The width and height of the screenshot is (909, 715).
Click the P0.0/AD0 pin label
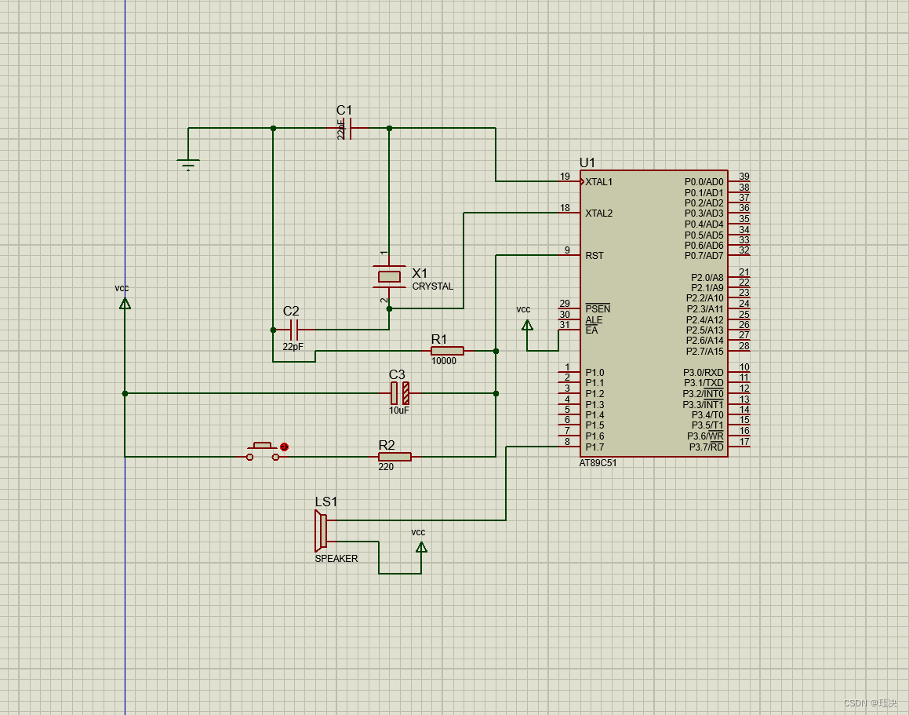tap(704, 181)
